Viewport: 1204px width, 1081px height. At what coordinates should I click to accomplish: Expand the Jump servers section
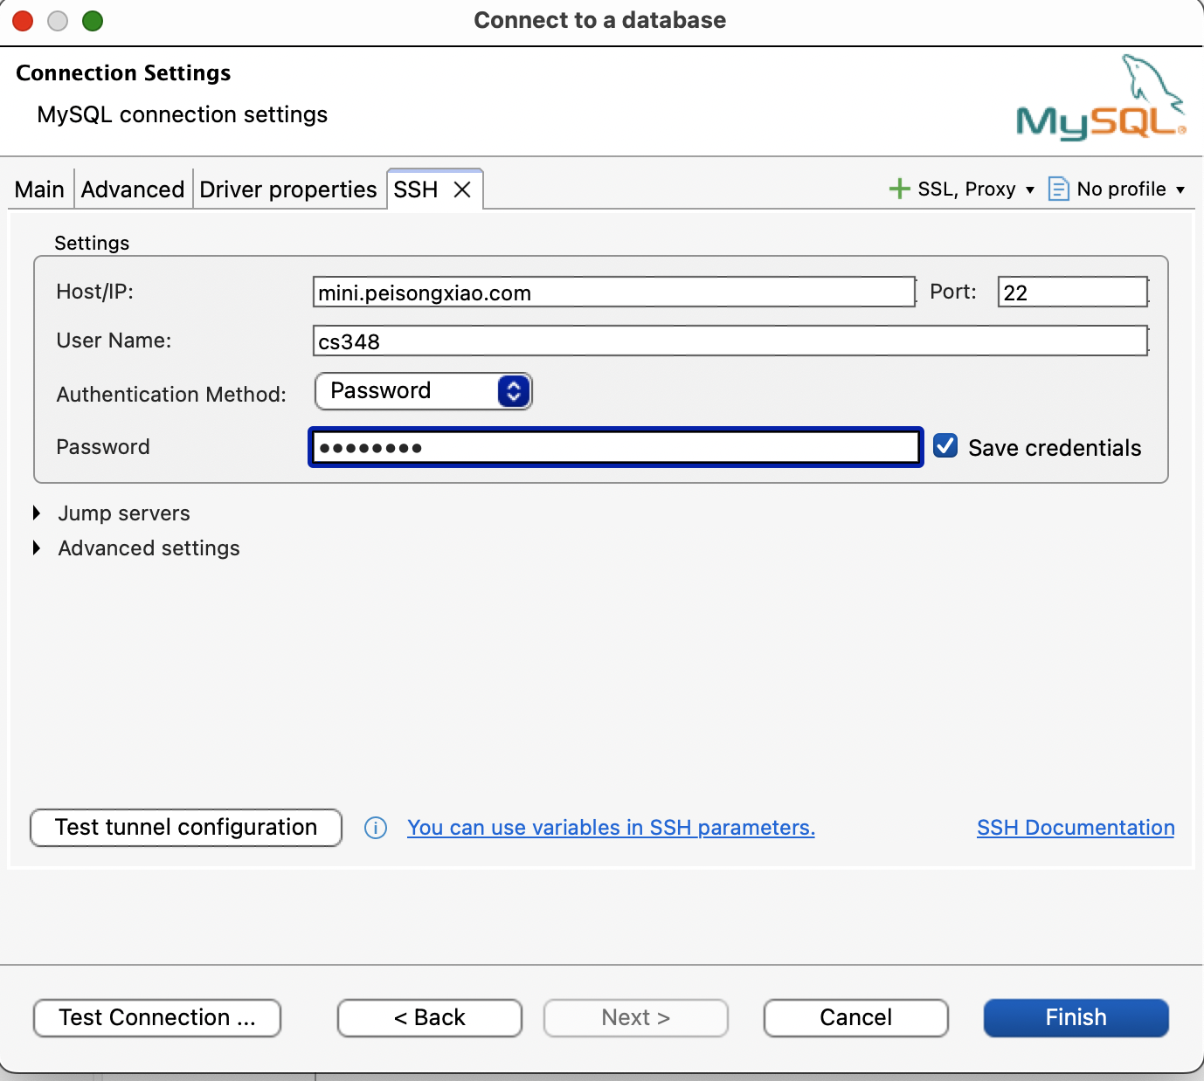[37, 513]
